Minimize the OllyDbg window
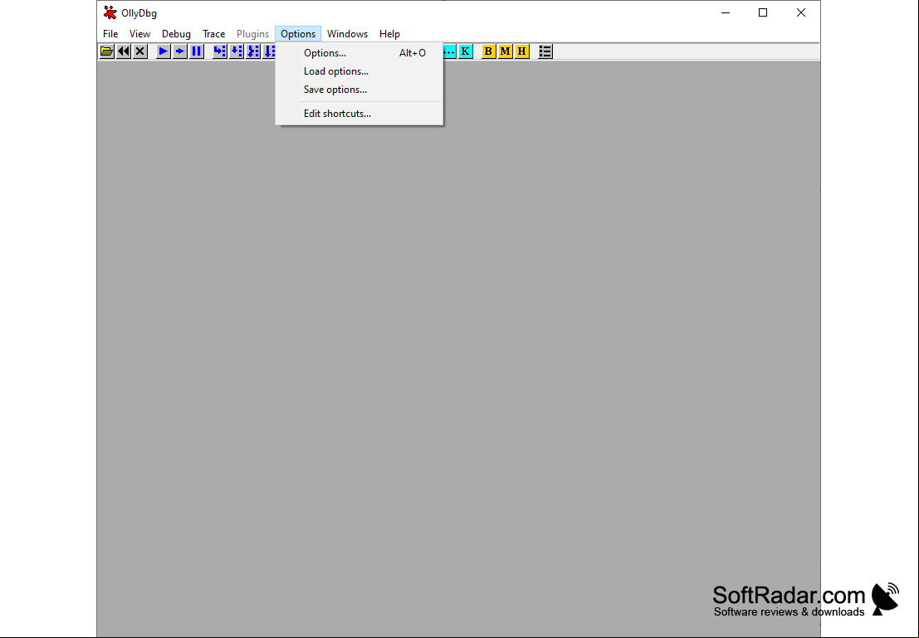The height and width of the screenshot is (638, 919). coord(726,13)
